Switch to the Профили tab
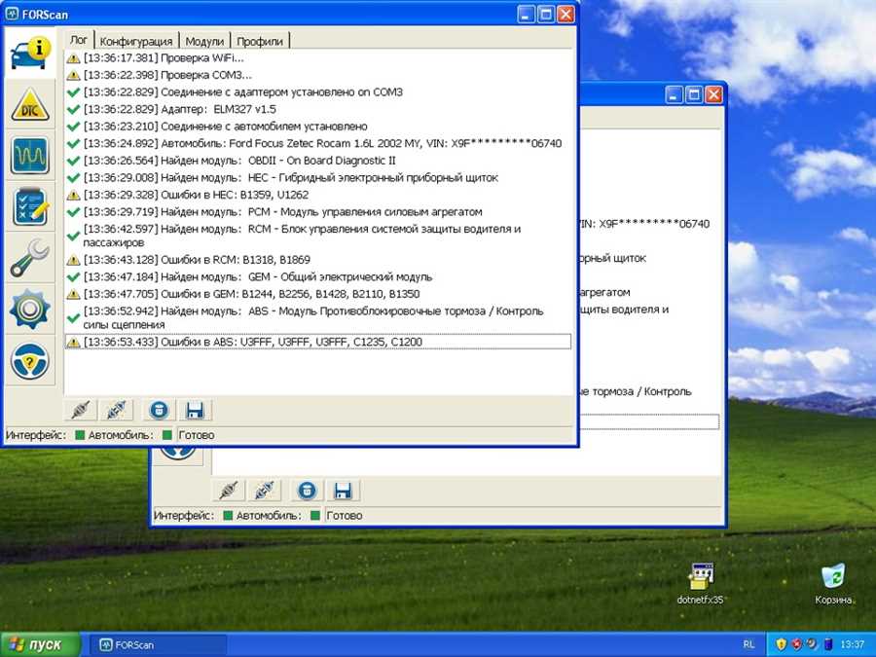The image size is (876, 657). [260, 41]
